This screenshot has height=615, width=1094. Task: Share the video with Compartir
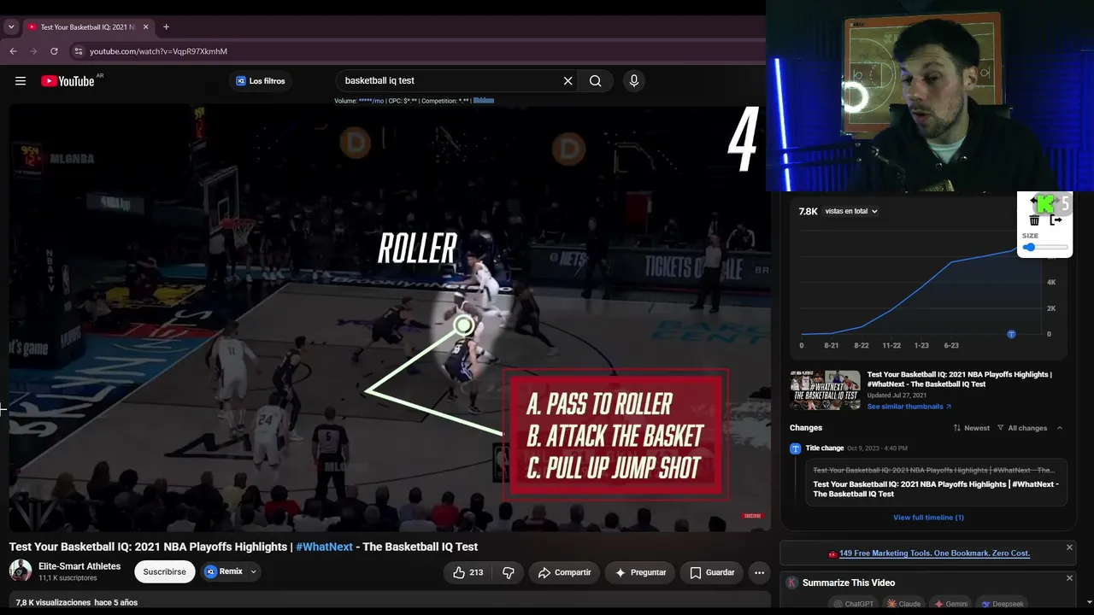pos(563,572)
